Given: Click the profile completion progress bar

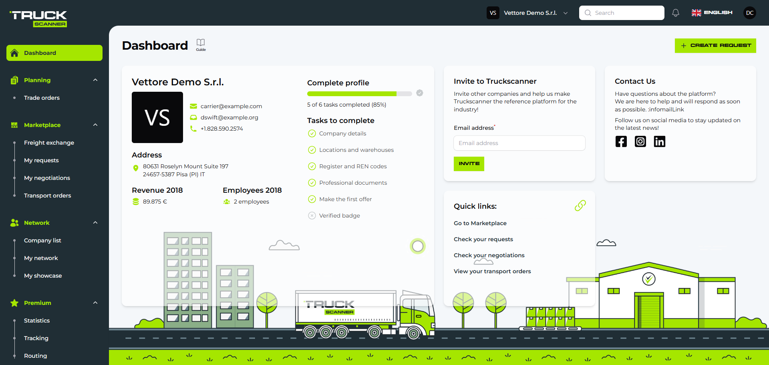Looking at the screenshot, I should point(359,93).
